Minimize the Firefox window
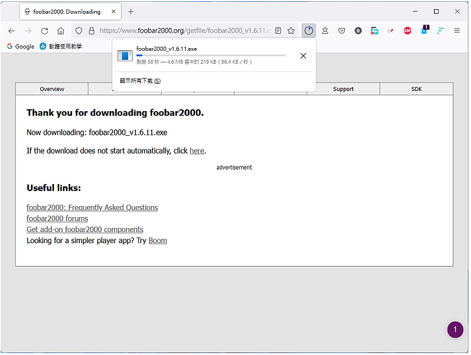This screenshot has width=471, height=355. tap(415, 12)
